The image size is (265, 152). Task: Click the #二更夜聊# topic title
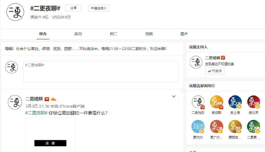(x=45, y=8)
